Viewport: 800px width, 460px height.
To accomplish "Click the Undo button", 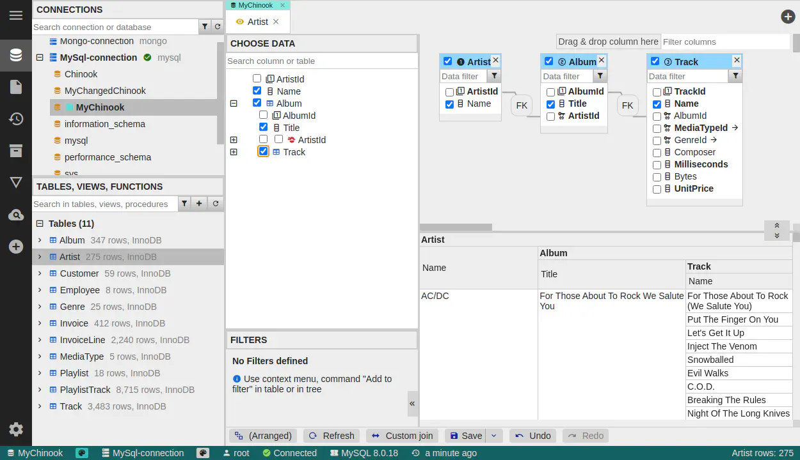I will click(x=533, y=436).
